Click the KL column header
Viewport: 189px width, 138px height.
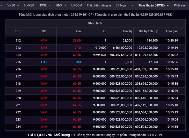[104, 31]
